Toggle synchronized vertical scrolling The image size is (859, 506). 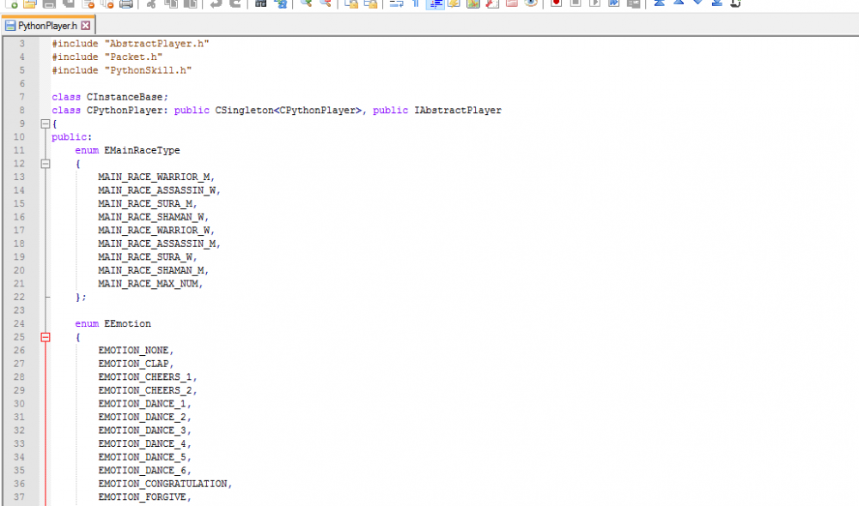coord(351,3)
